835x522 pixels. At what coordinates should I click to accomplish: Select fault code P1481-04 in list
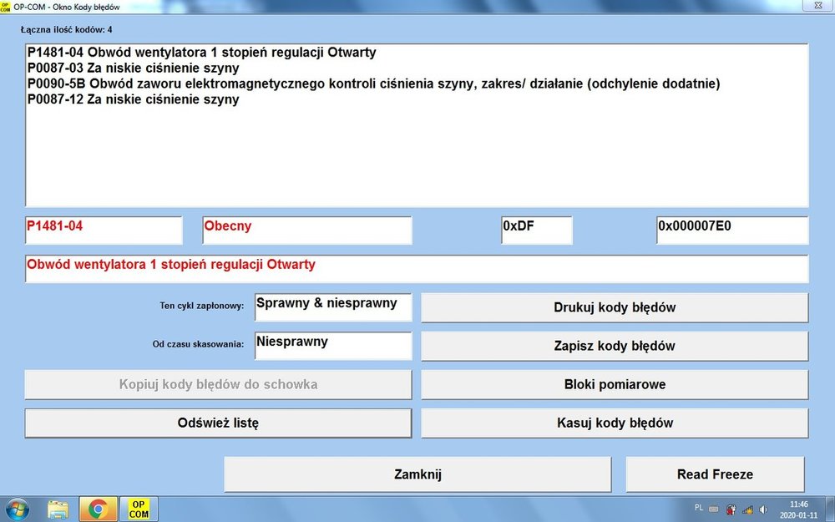click(201, 53)
